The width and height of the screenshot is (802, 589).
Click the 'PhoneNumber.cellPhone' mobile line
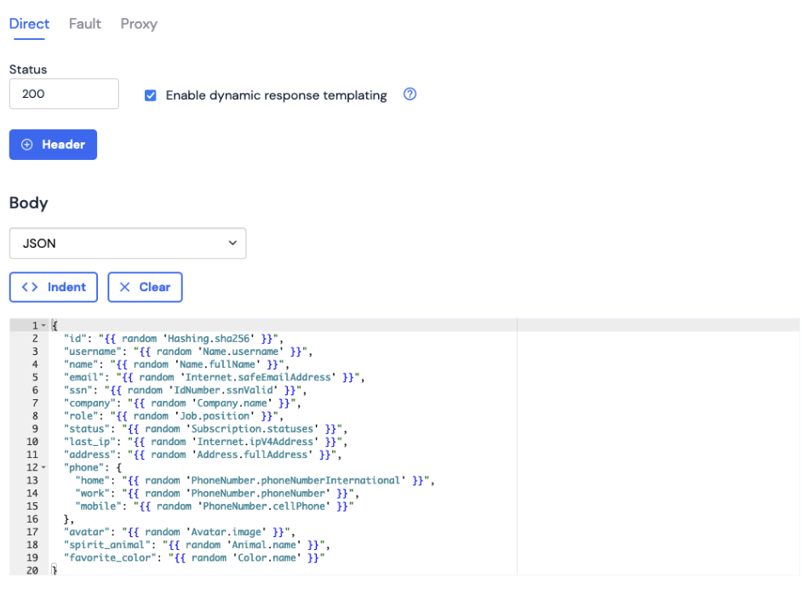(215, 506)
